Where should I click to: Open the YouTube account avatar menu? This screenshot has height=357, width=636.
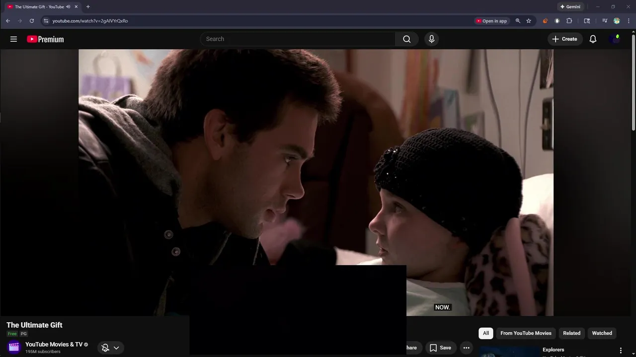(615, 39)
